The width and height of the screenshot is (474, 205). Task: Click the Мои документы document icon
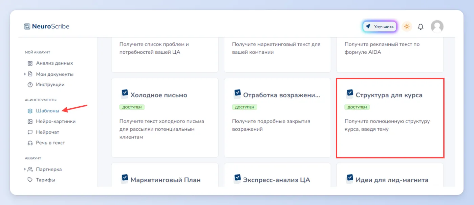point(30,74)
